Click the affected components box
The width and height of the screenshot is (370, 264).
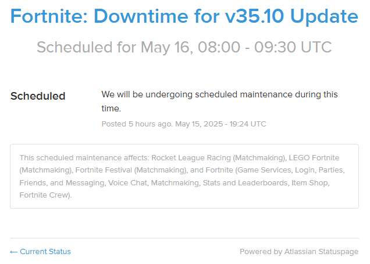click(184, 177)
